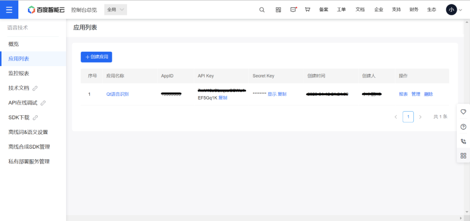Screen dimensions: 470x221
Task: Open the search magnifier icon
Action: [x=262, y=10]
